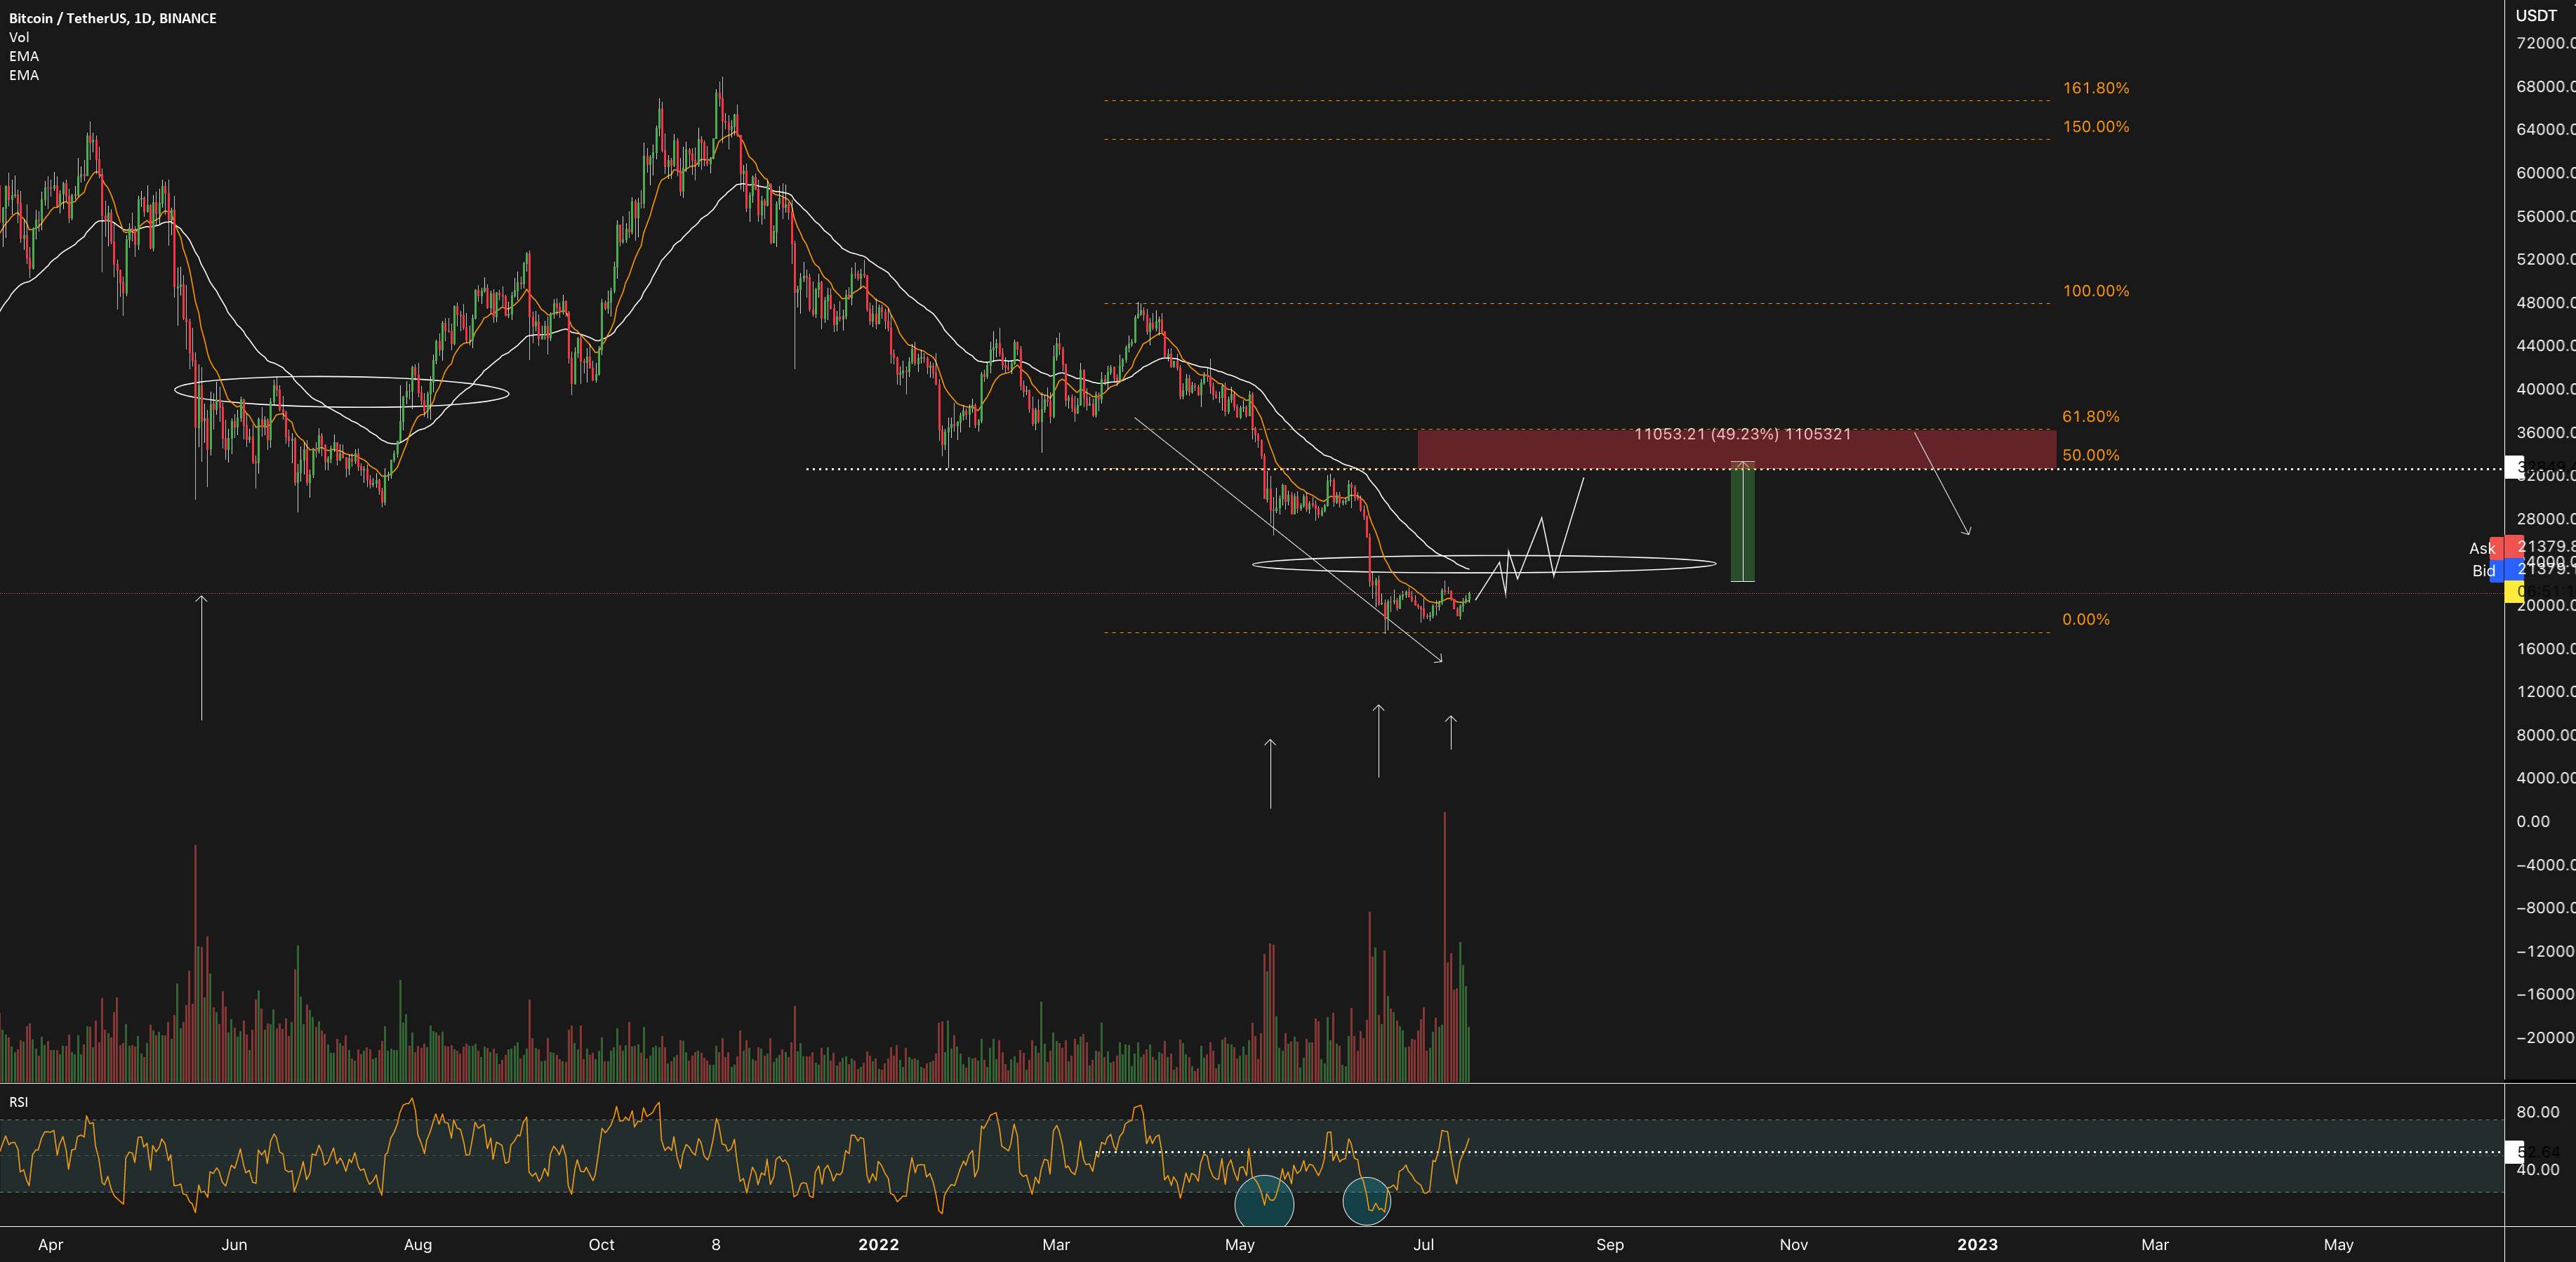Click the 68000 price axis label

coord(2545,87)
